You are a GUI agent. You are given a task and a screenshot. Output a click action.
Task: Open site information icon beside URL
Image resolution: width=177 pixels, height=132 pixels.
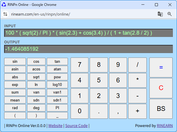click(x=5, y=14)
